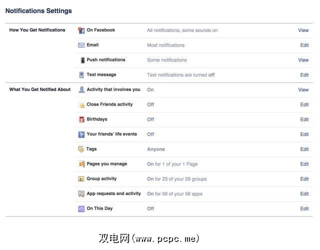Click the On This Day clock icon
Image resolution: width=320 pixels, height=250 pixels.
[x=81, y=208]
